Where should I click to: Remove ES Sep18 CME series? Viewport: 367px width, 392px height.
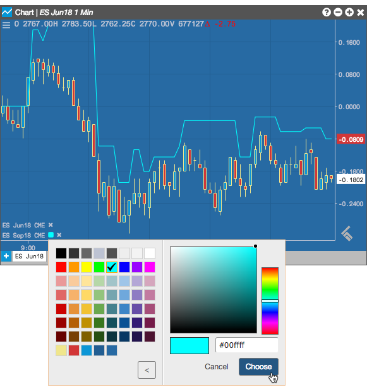[59, 235]
